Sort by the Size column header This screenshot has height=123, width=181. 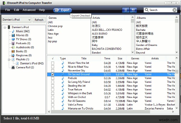tap(120, 59)
